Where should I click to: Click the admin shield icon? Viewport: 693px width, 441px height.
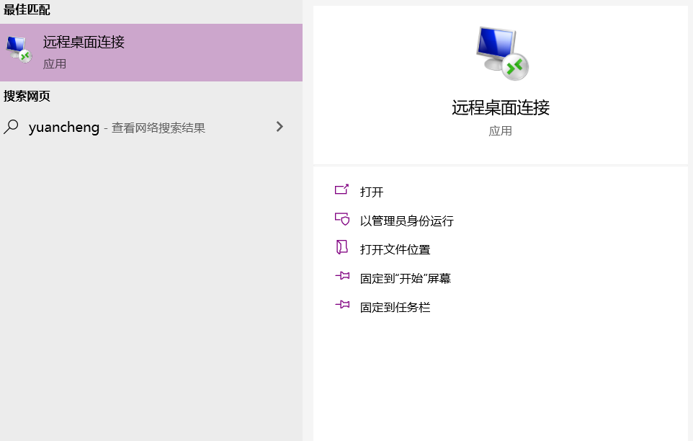click(342, 219)
